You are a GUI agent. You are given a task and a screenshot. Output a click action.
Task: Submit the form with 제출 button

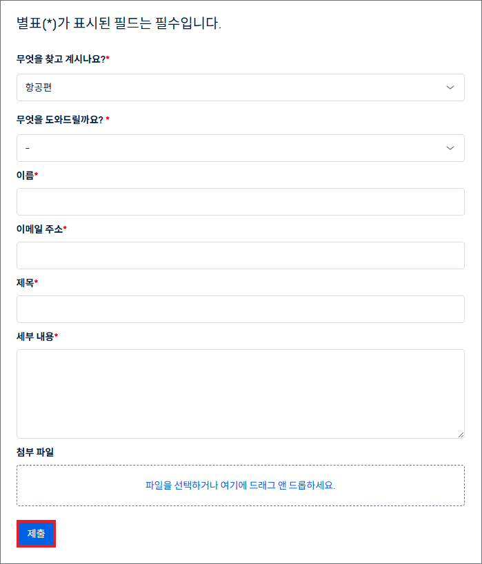pos(36,534)
